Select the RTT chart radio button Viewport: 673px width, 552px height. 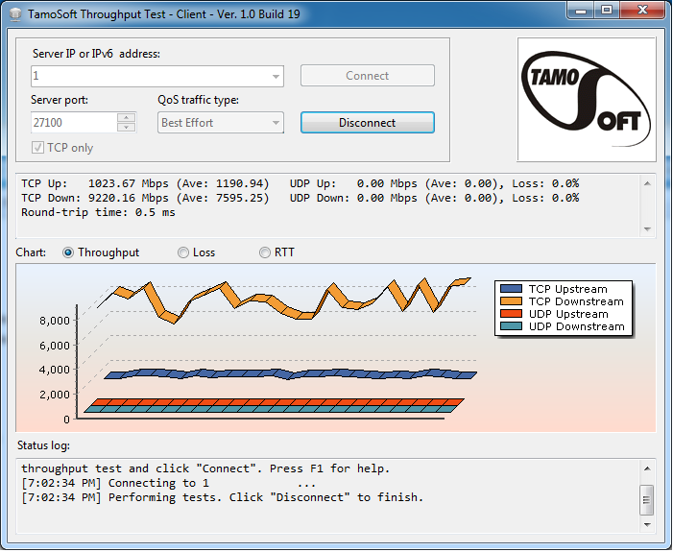[265, 252]
